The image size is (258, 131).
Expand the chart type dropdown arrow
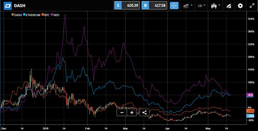point(219,5)
